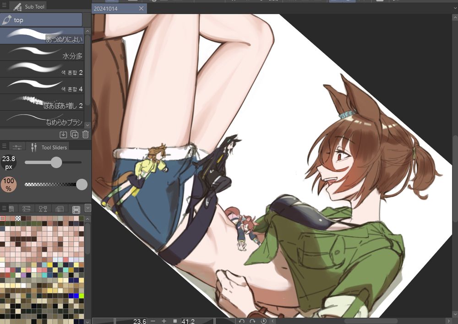Select the あつぬりによい brush
The width and height of the screenshot is (458, 324).
(42, 36)
